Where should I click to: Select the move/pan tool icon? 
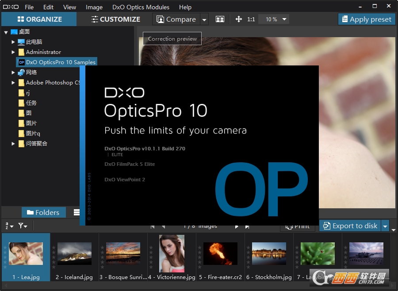tap(239, 19)
